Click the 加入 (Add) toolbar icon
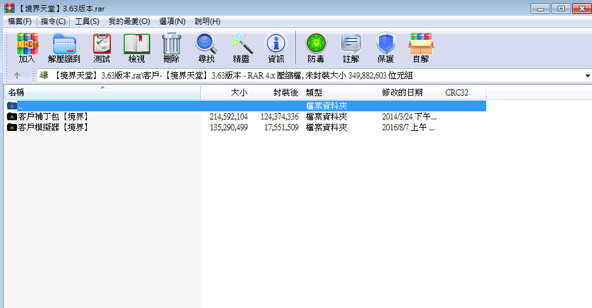 (27, 47)
